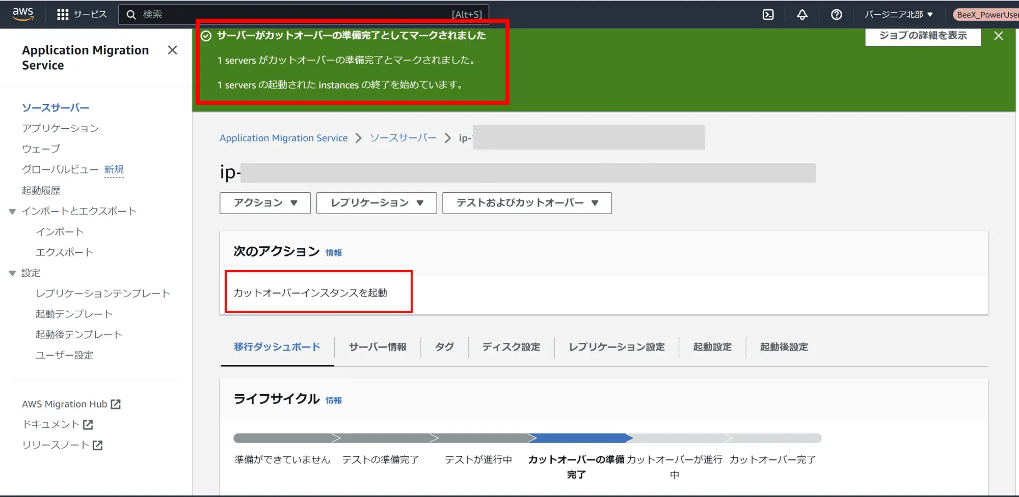The width and height of the screenshot is (1019, 497).
Task: Open the アクション dropdown
Action: [265, 203]
